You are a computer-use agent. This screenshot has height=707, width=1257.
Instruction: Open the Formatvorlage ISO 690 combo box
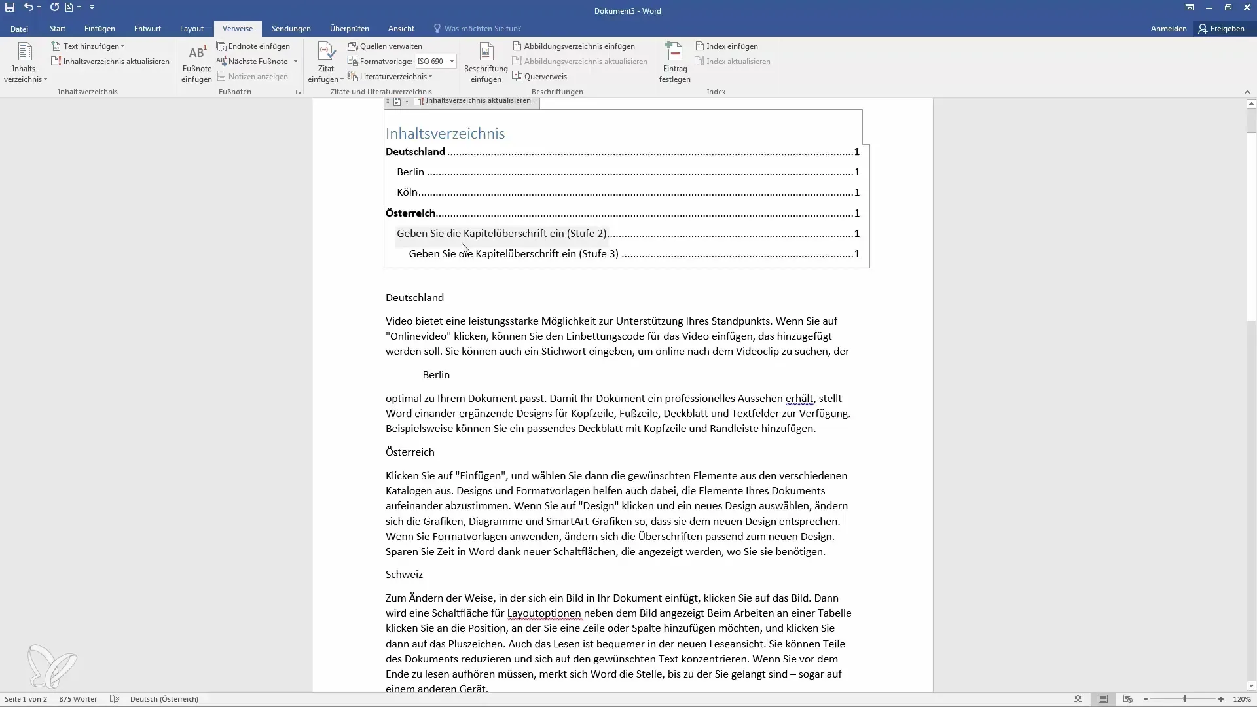[x=435, y=62]
